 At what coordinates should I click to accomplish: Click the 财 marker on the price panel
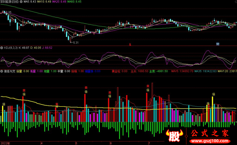(218, 44)
